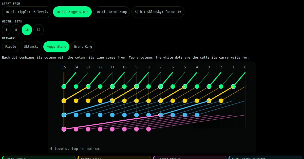Image resolution: width=304 pixels, height=159 pixels.
Task: Tap column label 13
Action: click(x=88, y=67)
